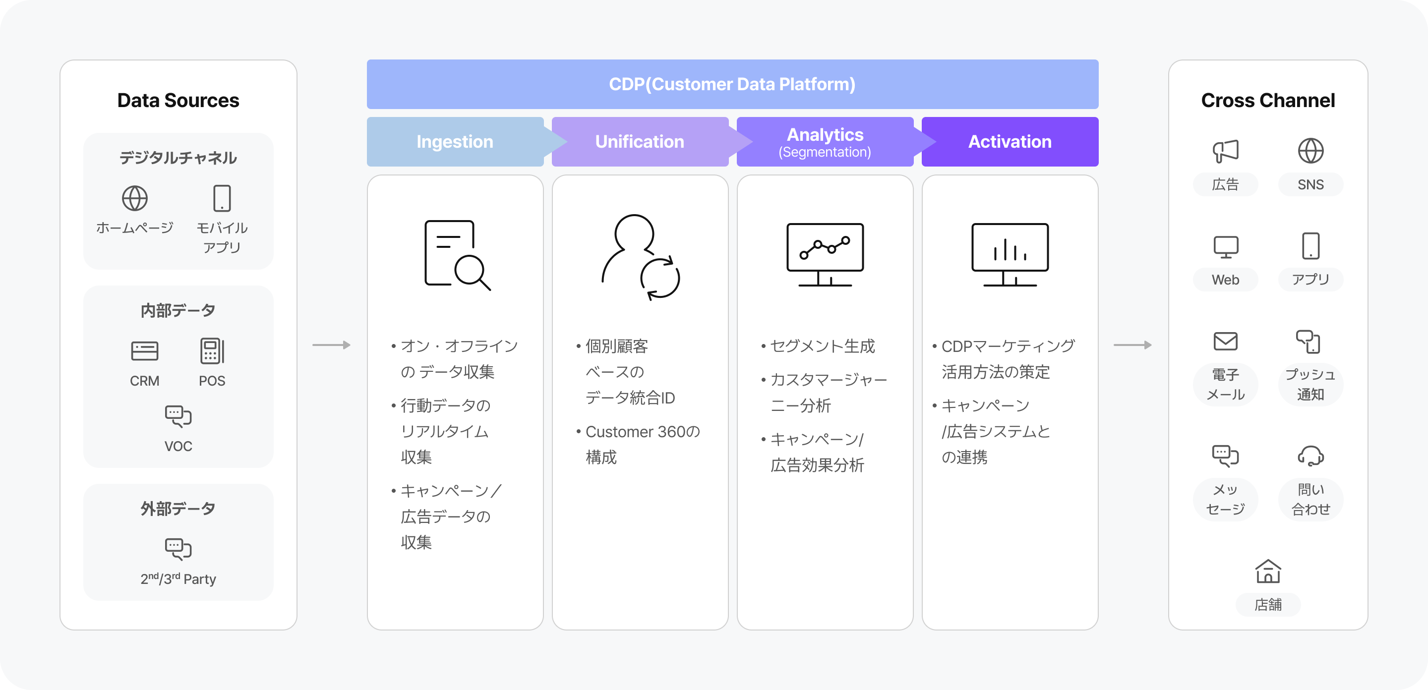
Task: Click the 2nd/3rd Party chat icon
Action: click(x=178, y=549)
